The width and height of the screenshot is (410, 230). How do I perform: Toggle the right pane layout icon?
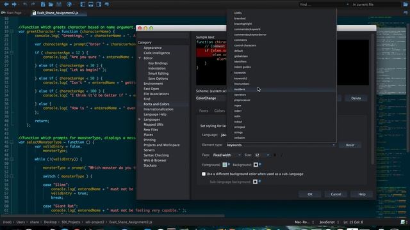pyautogui.click(x=99, y=4)
